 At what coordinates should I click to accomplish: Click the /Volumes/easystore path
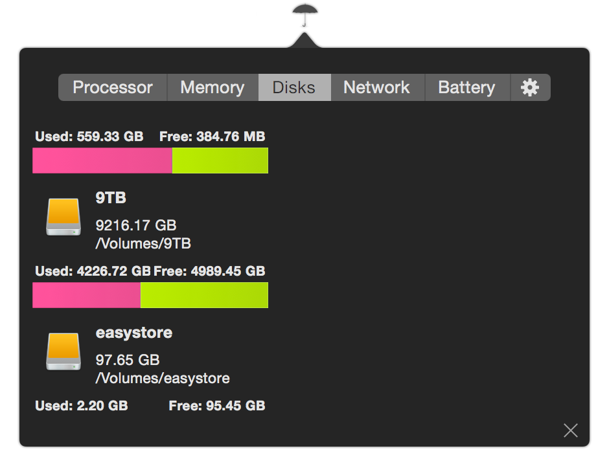(163, 378)
